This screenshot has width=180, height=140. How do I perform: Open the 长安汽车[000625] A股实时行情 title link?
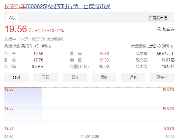click(57, 6)
